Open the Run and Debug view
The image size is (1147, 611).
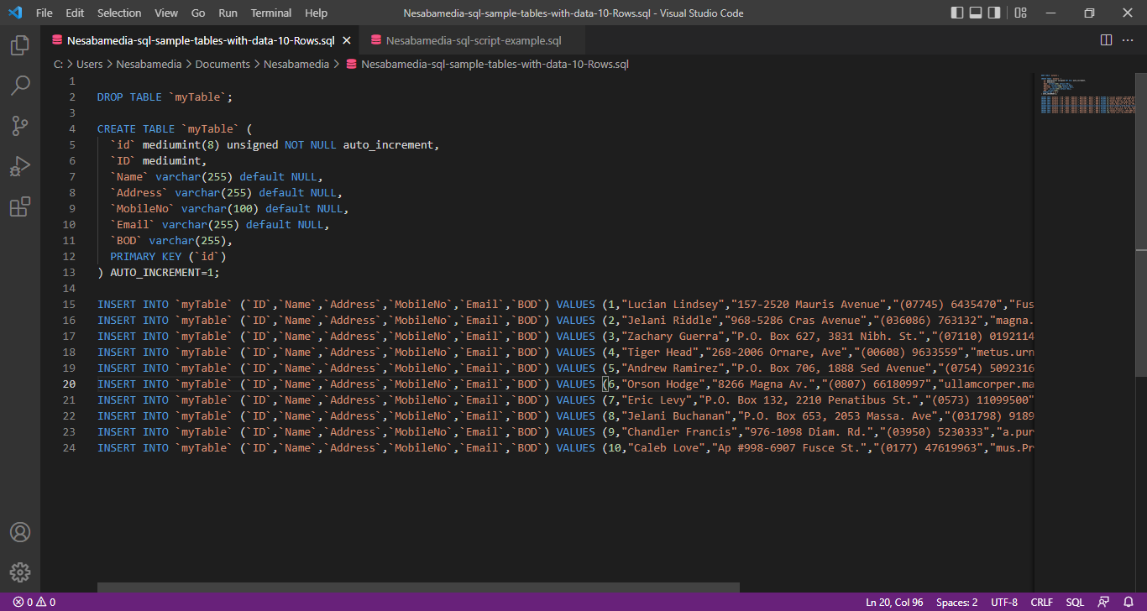pos(20,166)
